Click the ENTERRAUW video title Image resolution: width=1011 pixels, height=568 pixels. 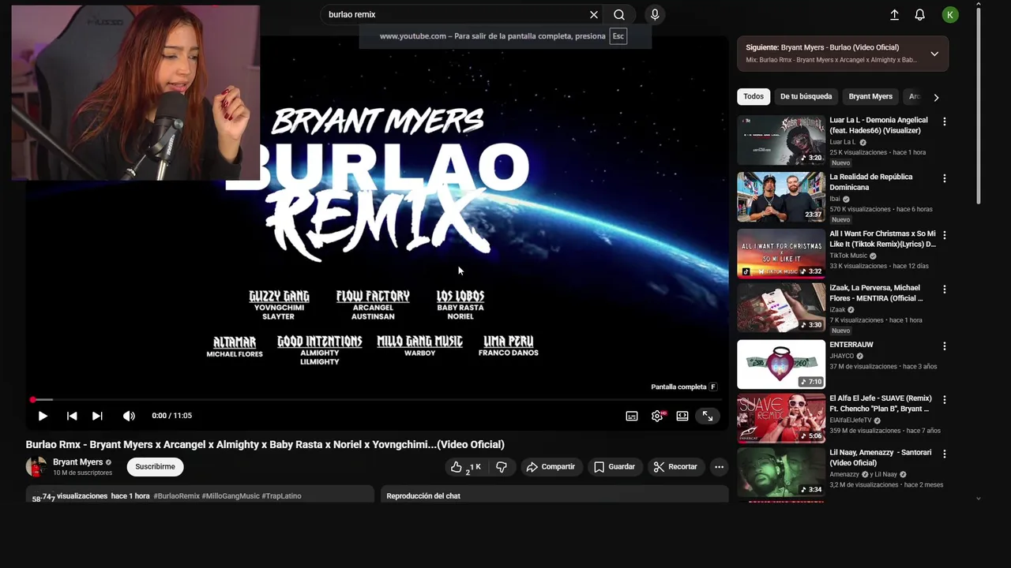[x=851, y=345]
